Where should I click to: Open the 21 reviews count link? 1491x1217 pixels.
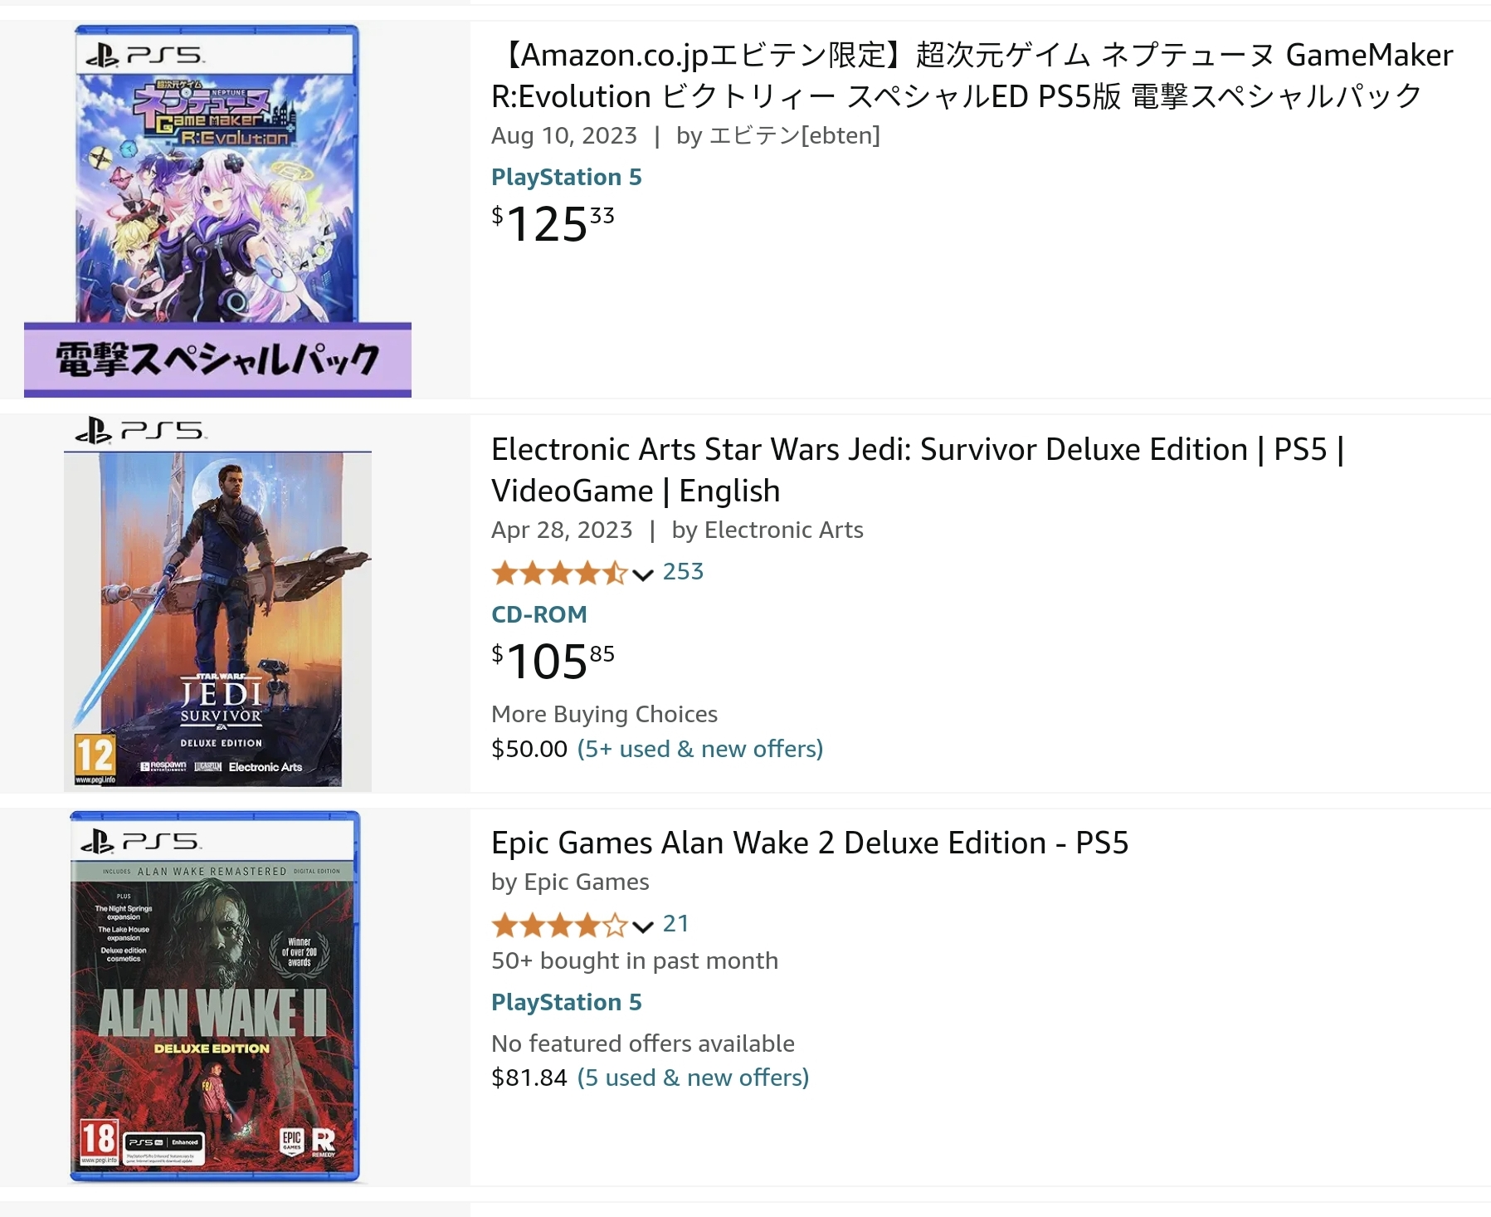click(x=676, y=924)
